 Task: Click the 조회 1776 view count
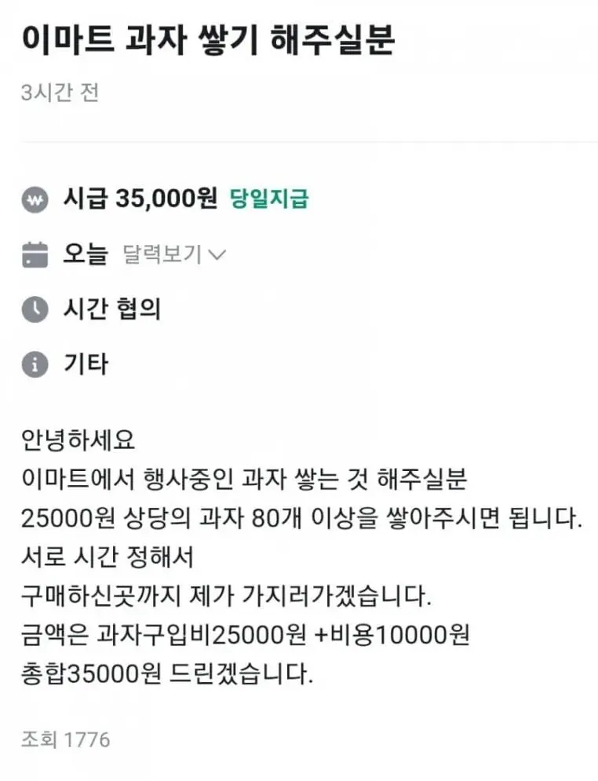pos(66,739)
